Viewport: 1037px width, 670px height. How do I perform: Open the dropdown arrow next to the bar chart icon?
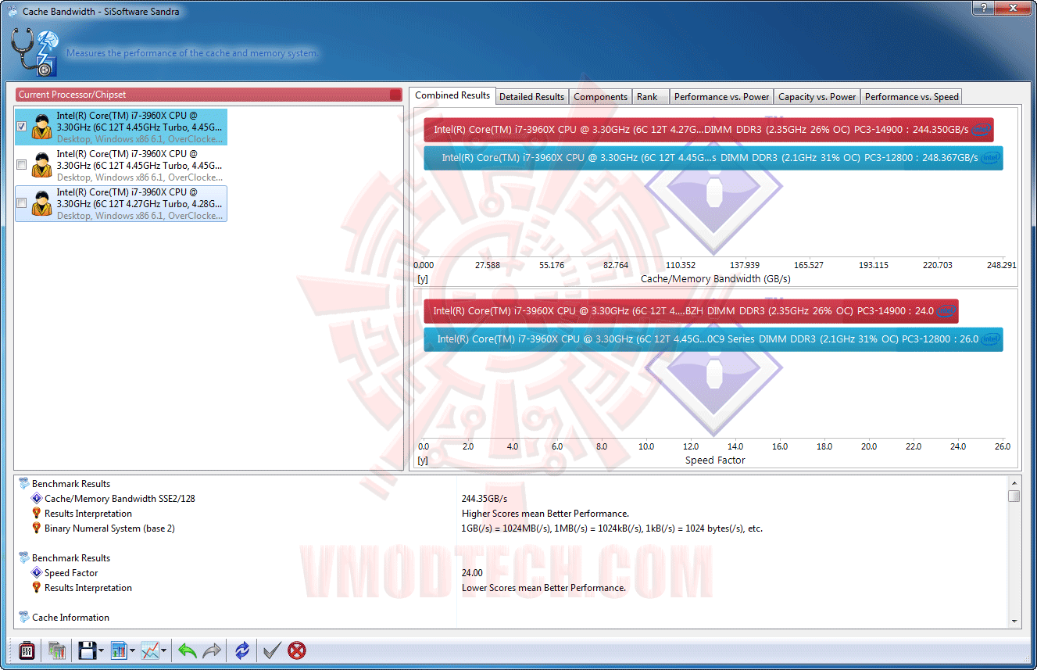(x=133, y=650)
